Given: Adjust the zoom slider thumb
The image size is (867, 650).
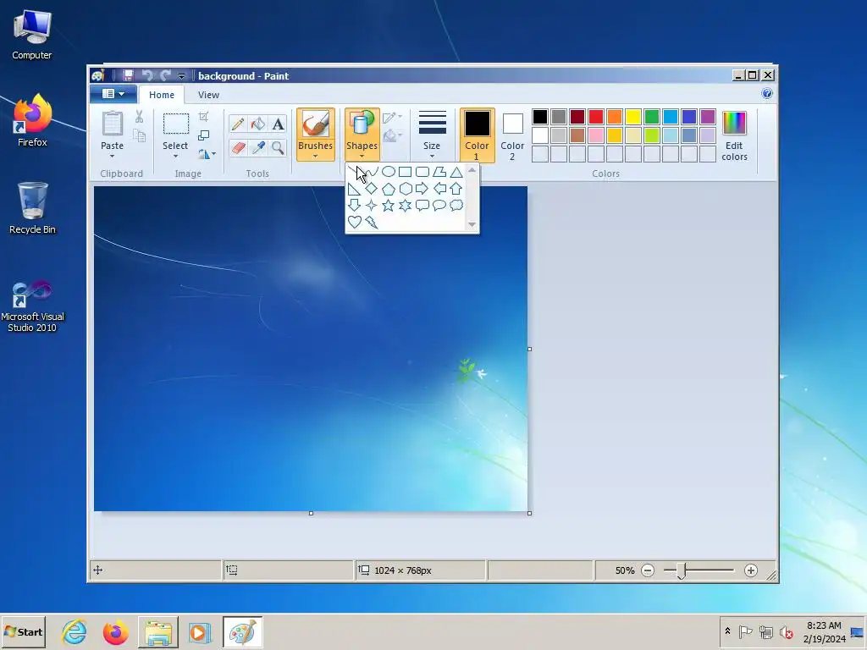Looking at the screenshot, I should point(682,571).
